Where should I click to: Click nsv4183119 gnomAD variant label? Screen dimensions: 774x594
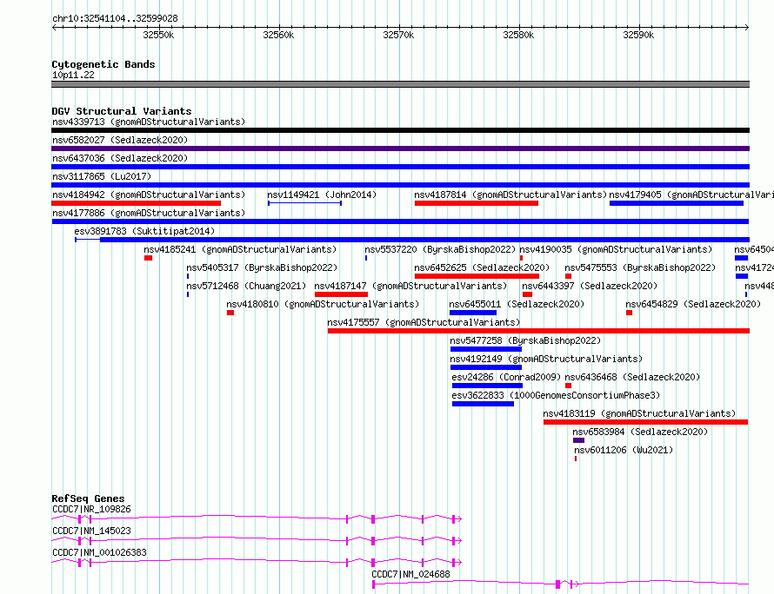pos(639,413)
